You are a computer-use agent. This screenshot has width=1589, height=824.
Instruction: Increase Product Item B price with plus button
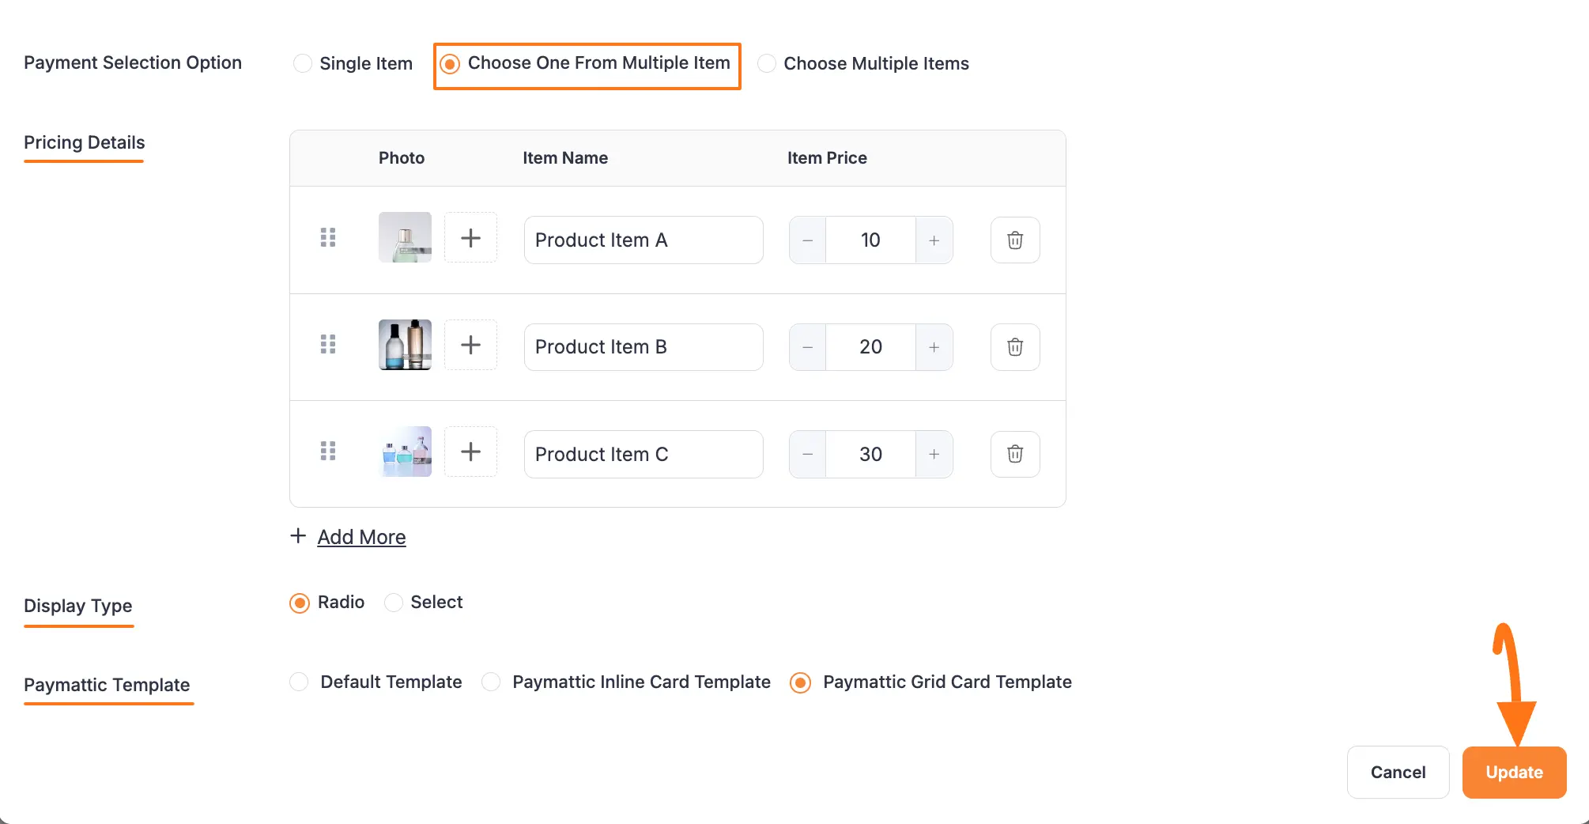click(x=934, y=346)
